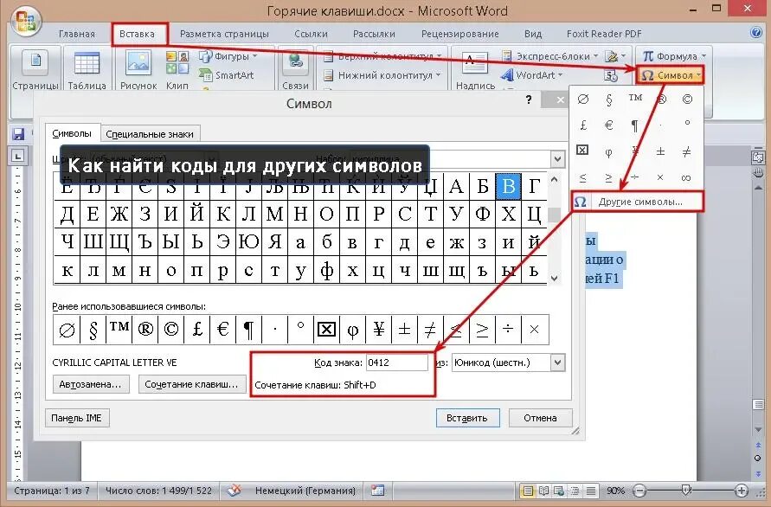Click the Автозамена... button
This screenshot has width=771, height=507.
click(91, 384)
